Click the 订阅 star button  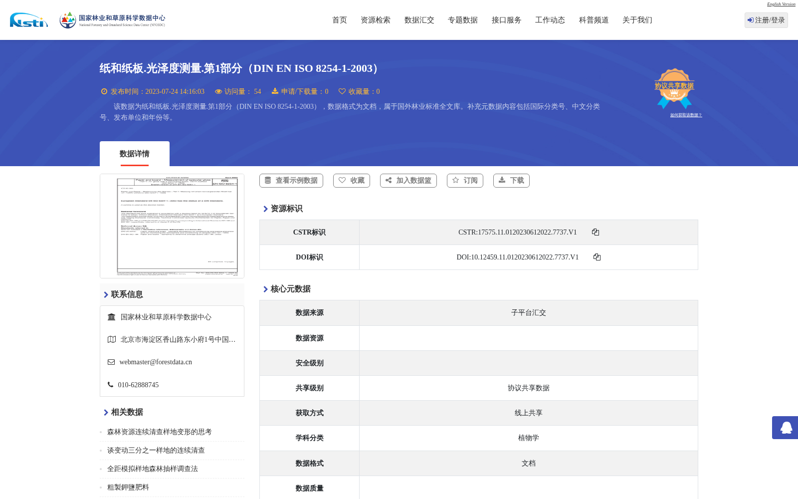point(465,181)
